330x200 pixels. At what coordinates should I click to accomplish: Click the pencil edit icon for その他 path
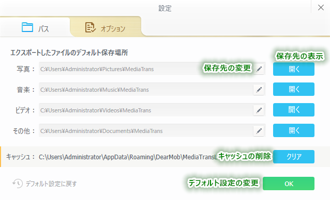pos(259,131)
